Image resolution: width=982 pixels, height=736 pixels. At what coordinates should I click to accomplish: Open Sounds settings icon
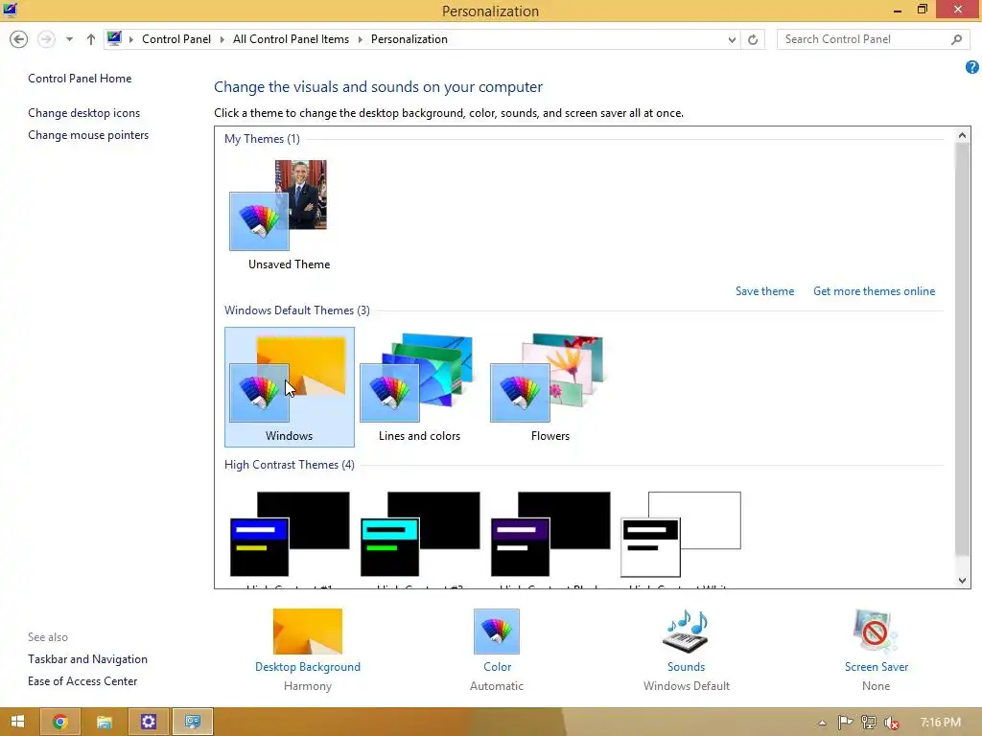coord(686,632)
